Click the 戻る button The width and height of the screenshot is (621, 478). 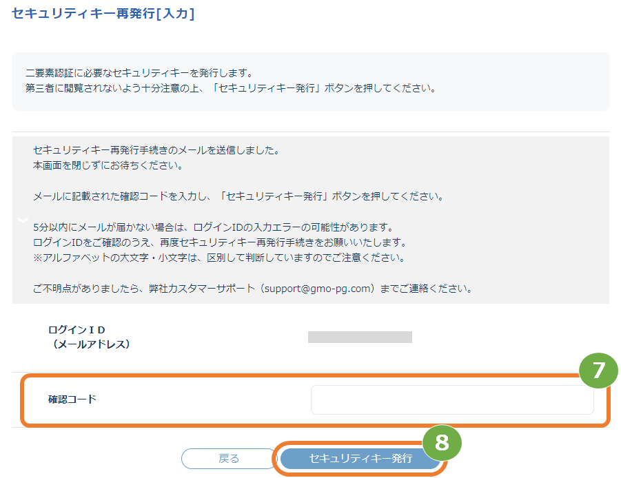[x=229, y=459]
